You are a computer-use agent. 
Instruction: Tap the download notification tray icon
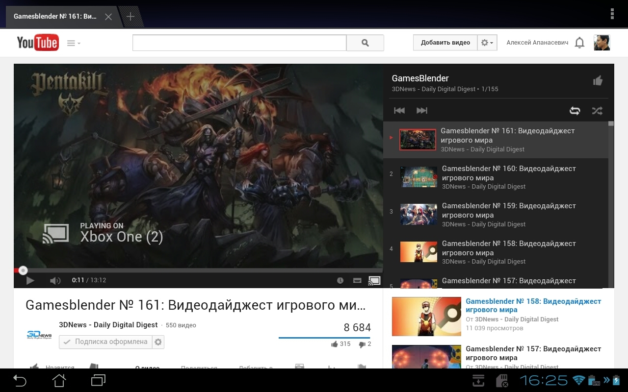tap(478, 380)
